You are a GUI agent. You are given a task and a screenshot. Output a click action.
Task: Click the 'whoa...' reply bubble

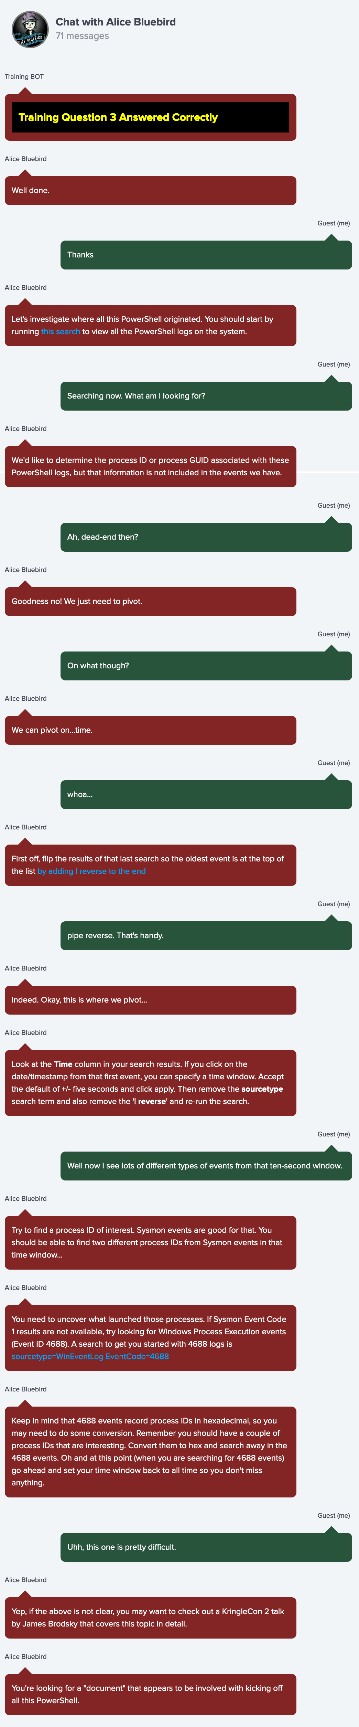pyautogui.click(x=206, y=794)
